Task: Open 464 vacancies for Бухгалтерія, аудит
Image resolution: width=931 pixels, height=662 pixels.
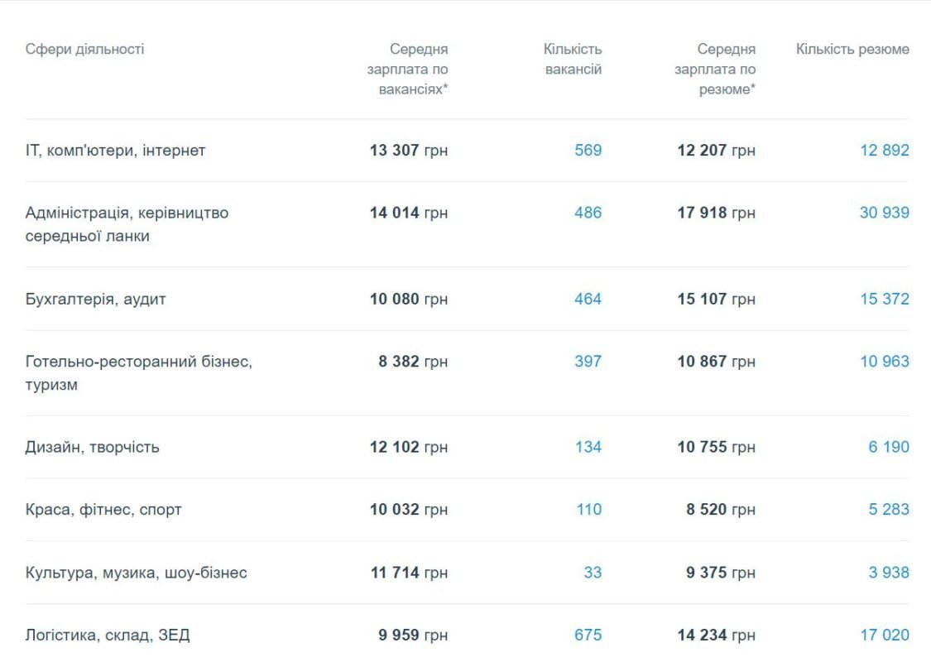Action: tap(588, 299)
